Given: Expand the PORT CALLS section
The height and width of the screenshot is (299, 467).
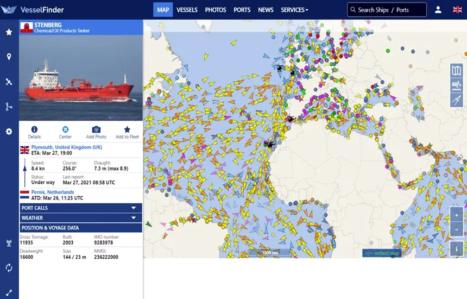Looking at the screenshot, I should (x=80, y=208).
